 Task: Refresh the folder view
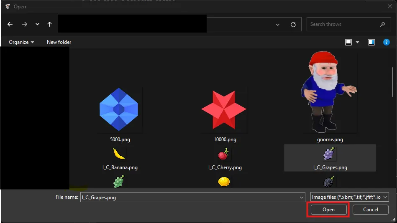(x=293, y=25)
